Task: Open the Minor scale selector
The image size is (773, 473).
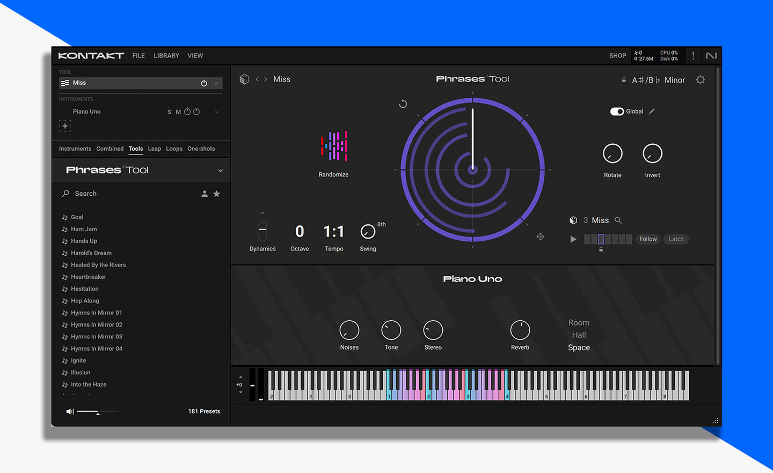Action: point(675,80)
